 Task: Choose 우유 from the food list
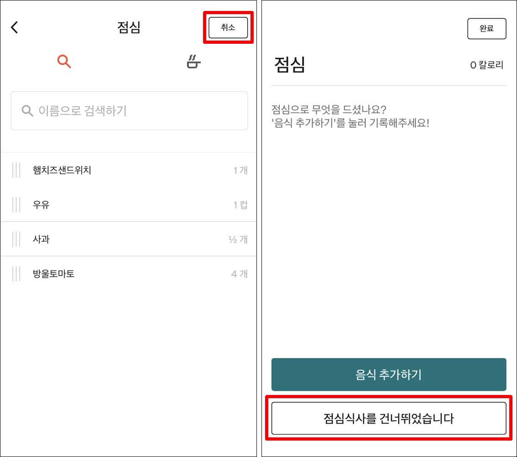click(41, 205)
